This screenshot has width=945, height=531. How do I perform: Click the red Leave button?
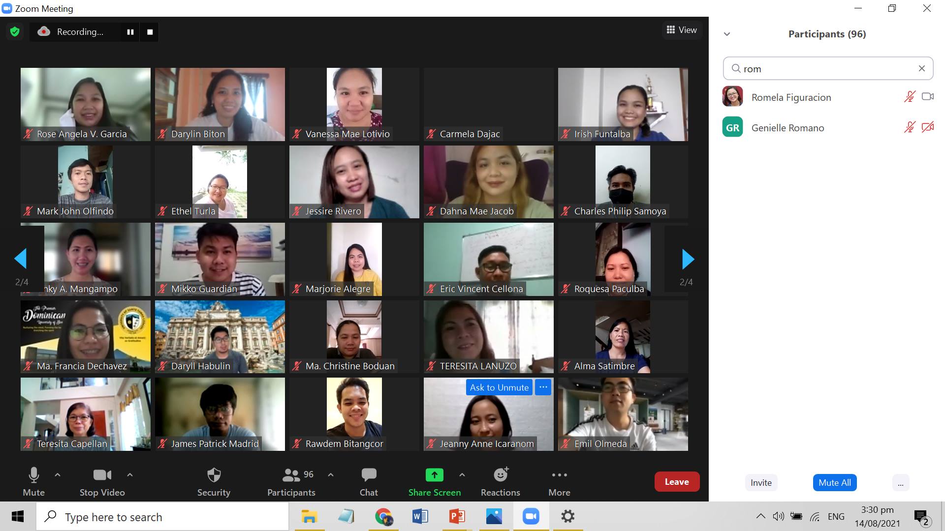pos(677,482)
